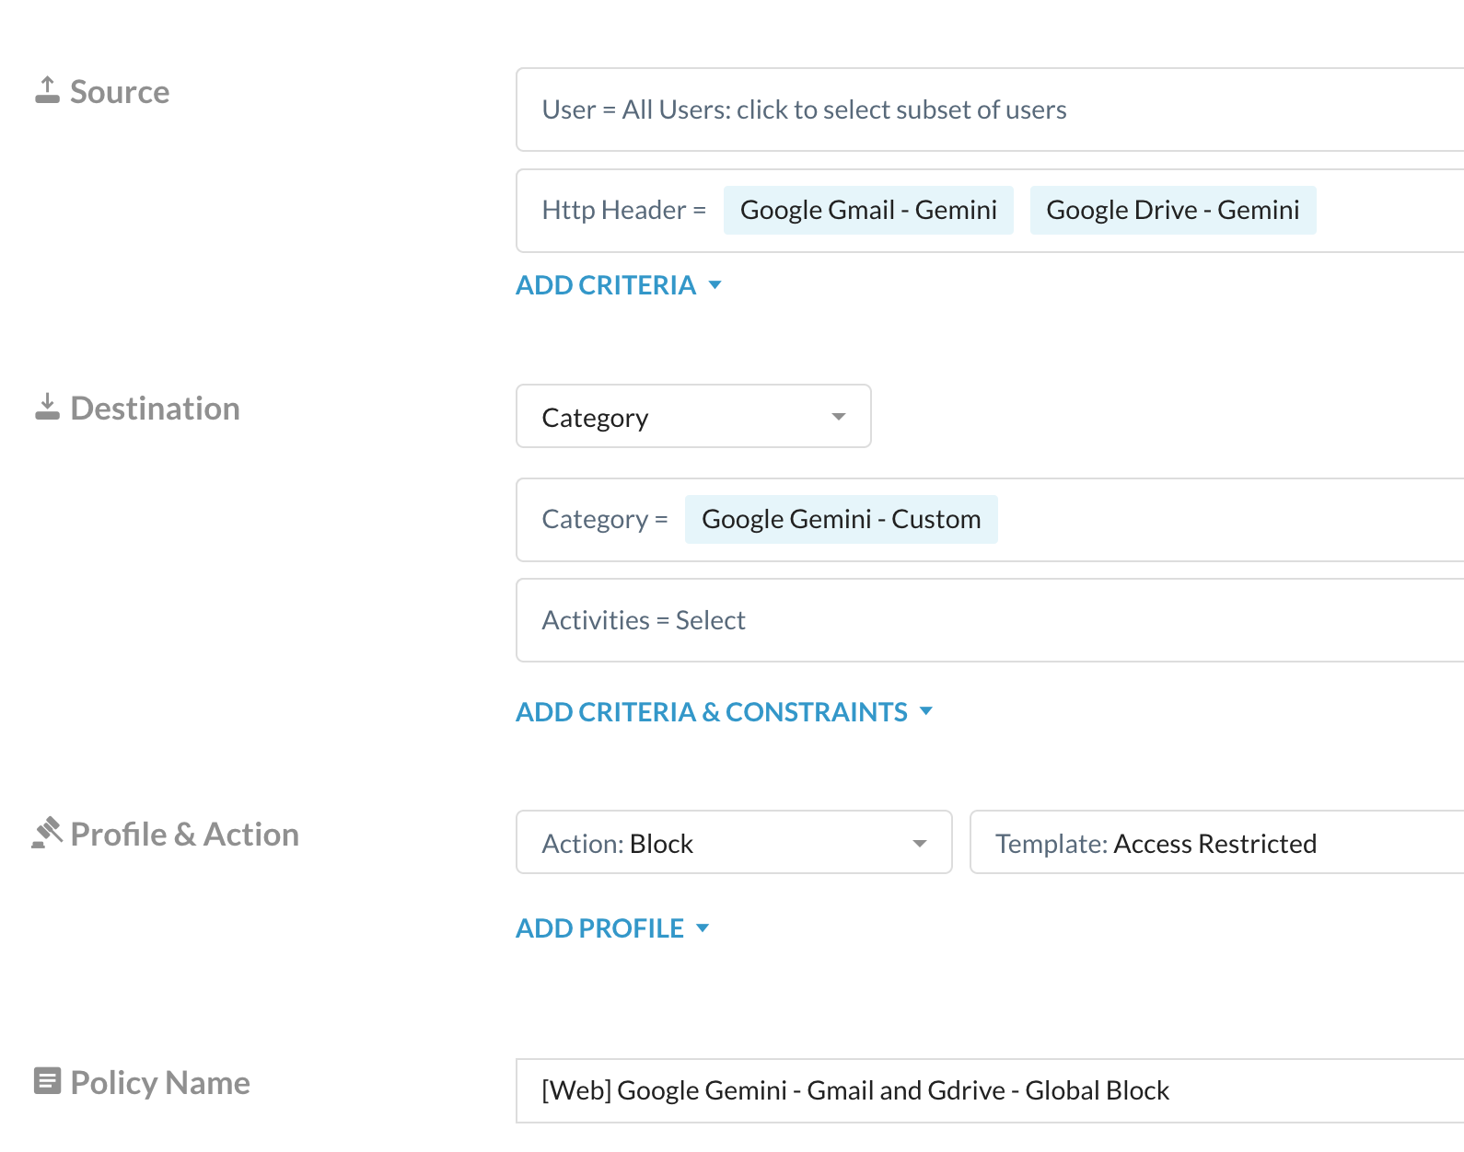Open the Action: Block dropdown
This screenshot has height=1152, width=1464.
click(x=734, y=843)
